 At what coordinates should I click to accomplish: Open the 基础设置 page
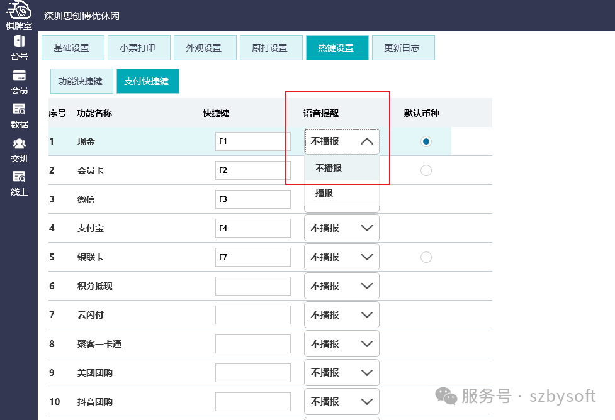click(x=72, y=47)
